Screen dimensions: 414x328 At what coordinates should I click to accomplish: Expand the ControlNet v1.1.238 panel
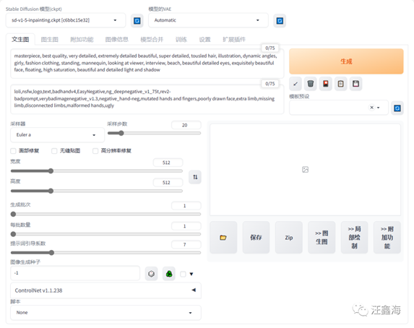[105, 290]
